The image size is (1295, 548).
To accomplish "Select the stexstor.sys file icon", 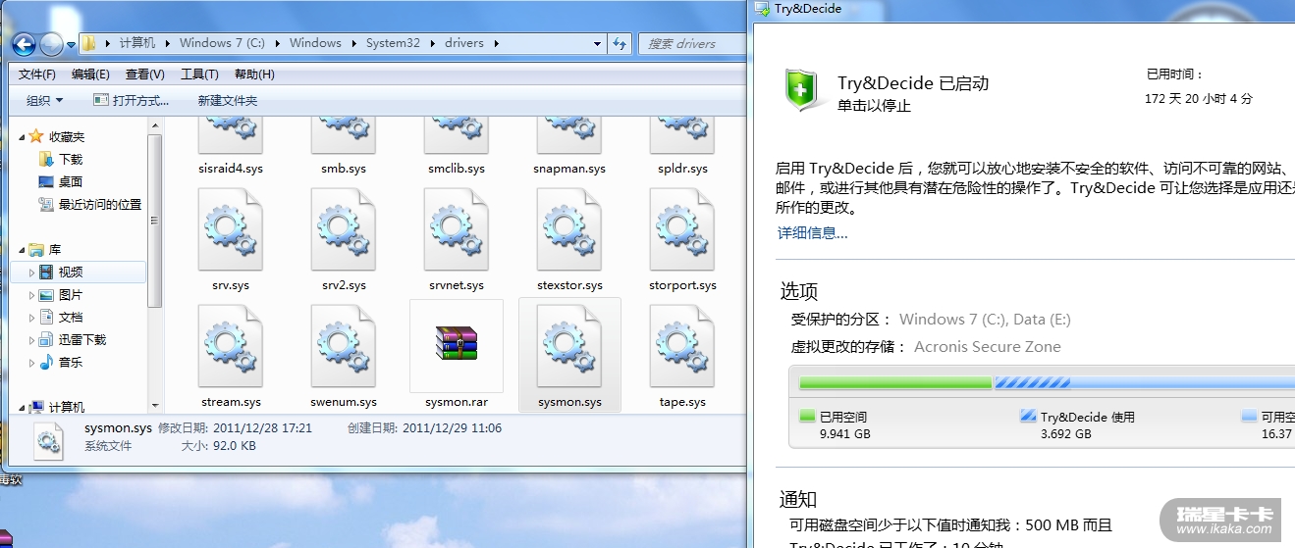I will [x=569, y=229].
